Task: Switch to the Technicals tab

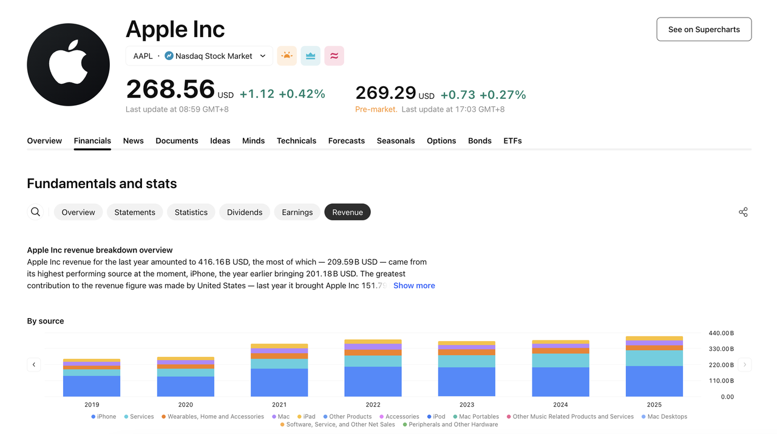Action: pyautogui.click(x=296, y=141)
